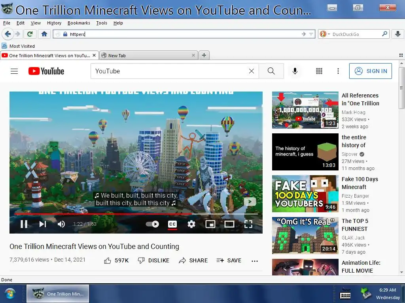Click the SAVE button
Viewport: 405px width, 303px height.
coord(229,261)
